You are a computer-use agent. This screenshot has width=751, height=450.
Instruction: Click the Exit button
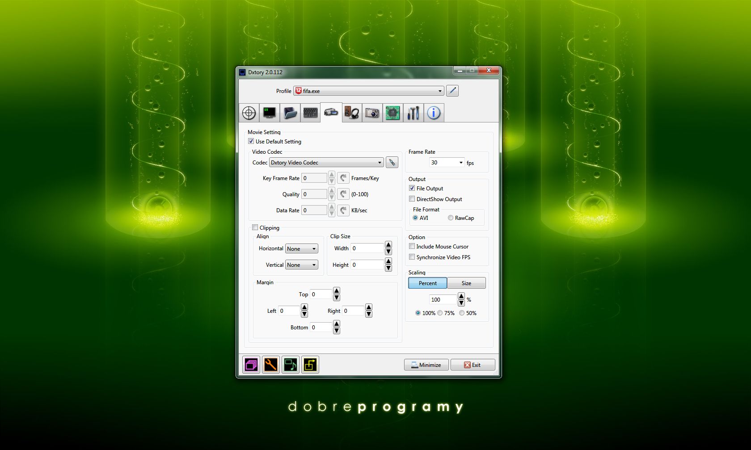coord(473,365)
